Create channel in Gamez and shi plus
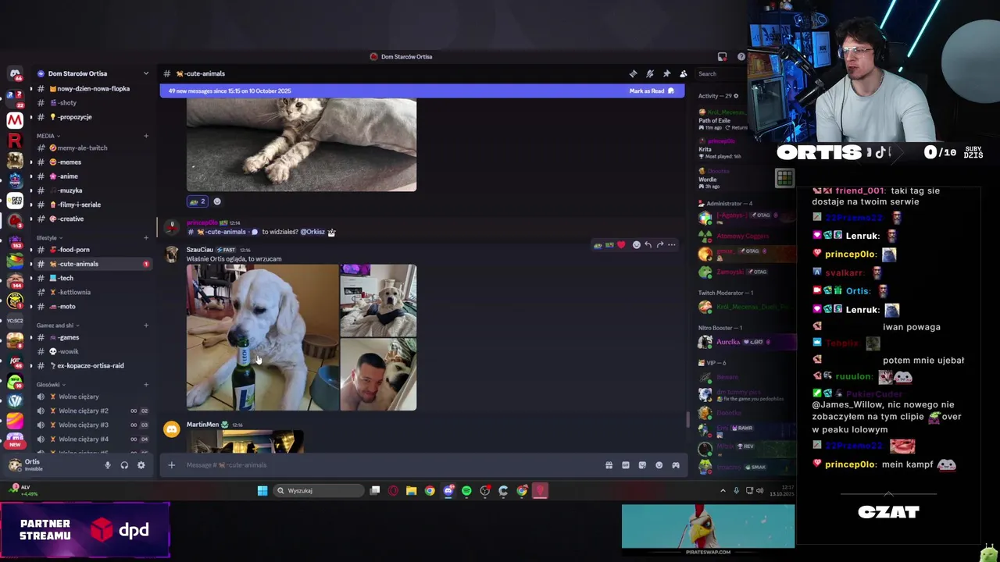Image resolution: width=1000 pixels, height=562 pixels. click(x=145, y=325)
